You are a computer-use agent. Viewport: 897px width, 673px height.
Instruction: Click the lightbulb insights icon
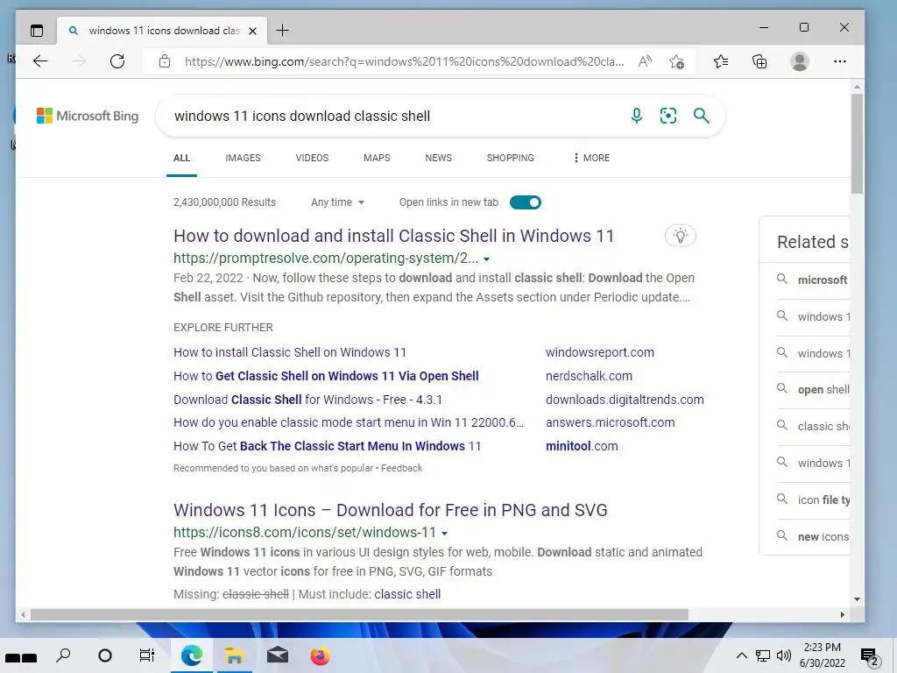680,236
